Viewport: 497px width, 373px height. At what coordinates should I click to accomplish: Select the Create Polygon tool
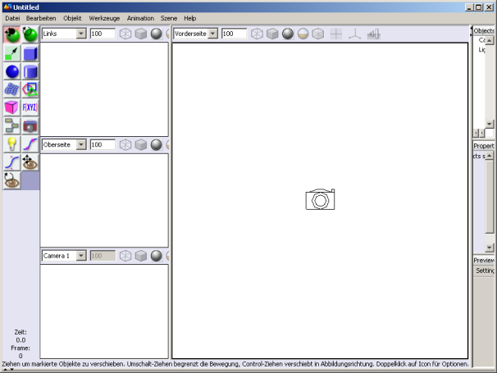pos(30,89)
